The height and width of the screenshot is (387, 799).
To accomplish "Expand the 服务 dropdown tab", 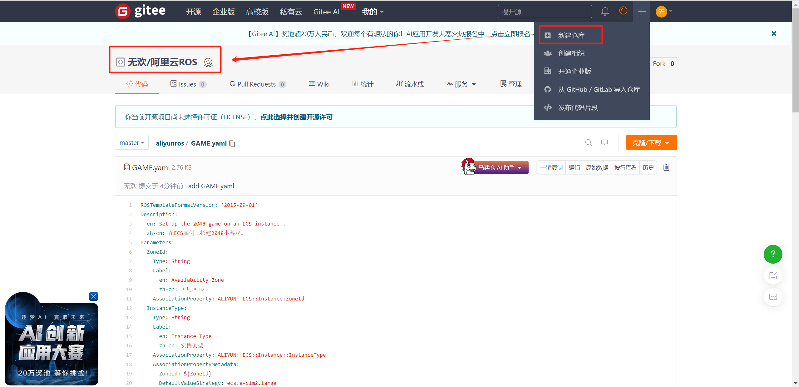I will pyautogui.click(x=461, y=84).
